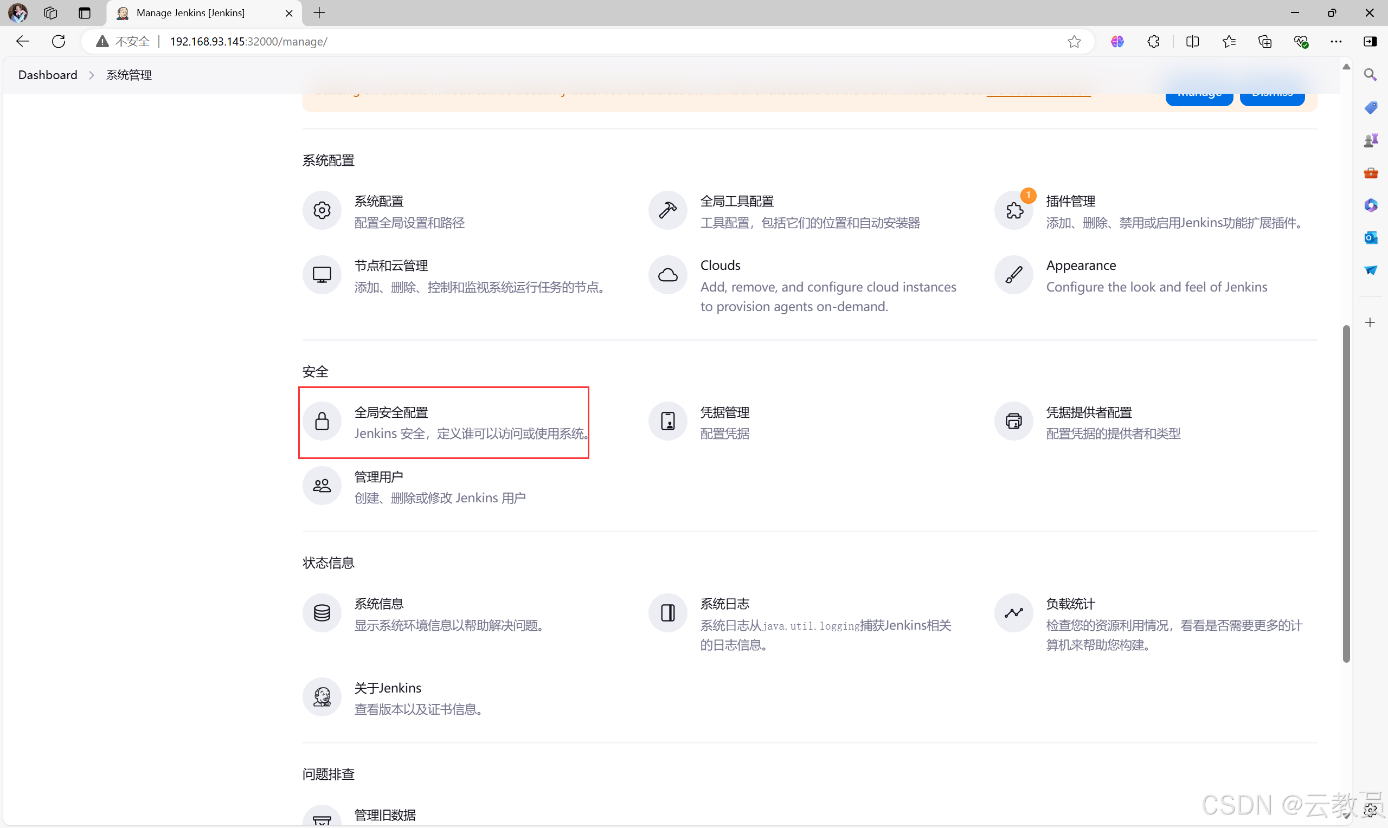Open 系统信息 database icon
Viewport: 1388px width, 828px height.
(322, 613)
